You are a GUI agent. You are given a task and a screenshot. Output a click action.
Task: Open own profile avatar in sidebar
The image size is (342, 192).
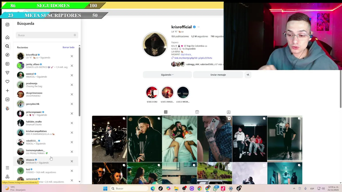click(x=7, y=108)
